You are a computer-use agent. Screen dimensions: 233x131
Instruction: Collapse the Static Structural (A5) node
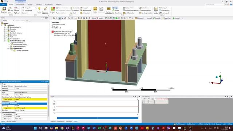tap(5, 41)
